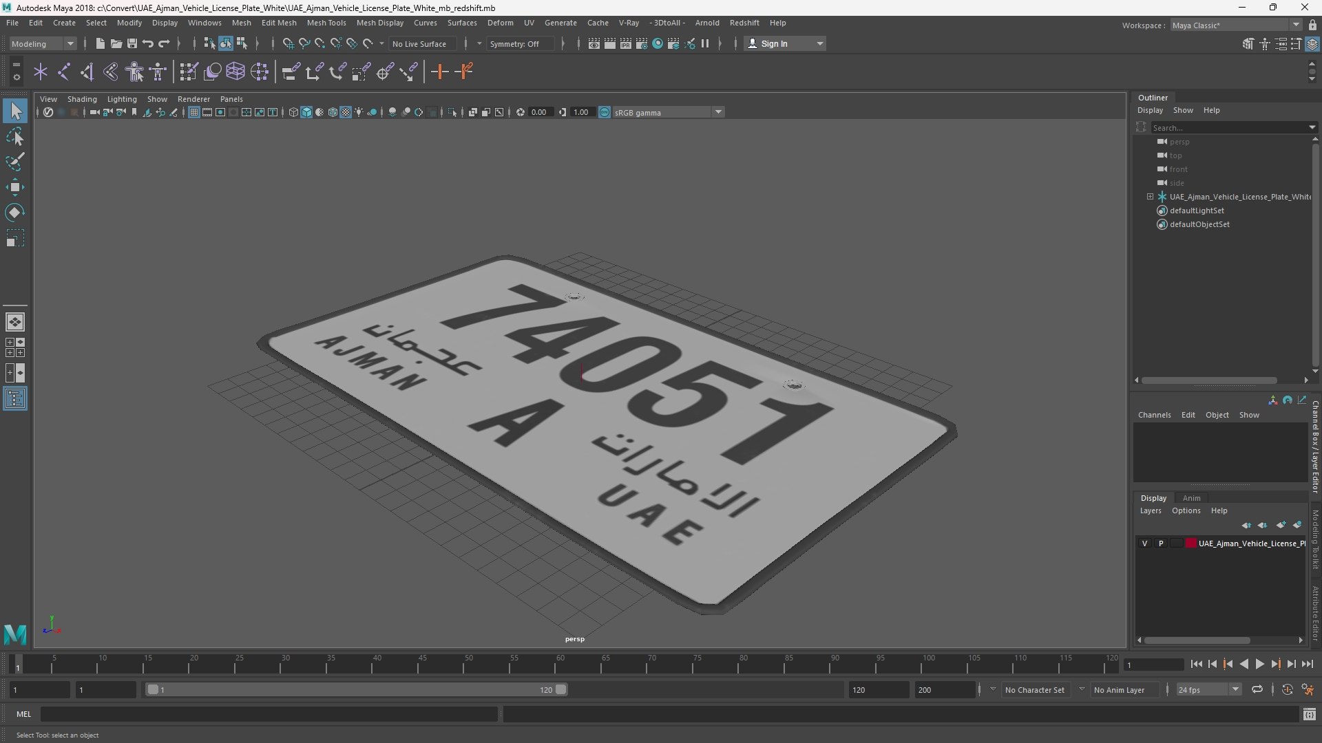Click the Open Scene folder icon
This screenshot has height=743, width=1322.
(116, 43)
